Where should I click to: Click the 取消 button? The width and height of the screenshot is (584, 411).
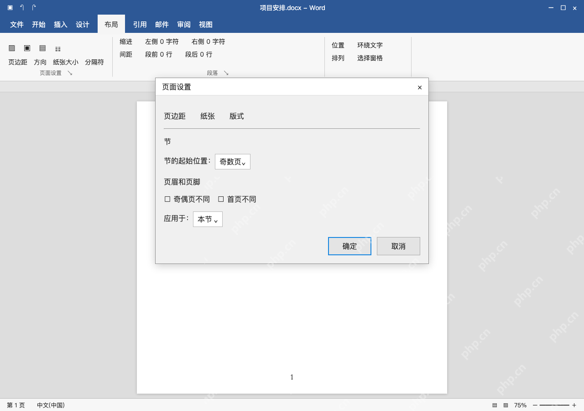(x=398, y=246)
